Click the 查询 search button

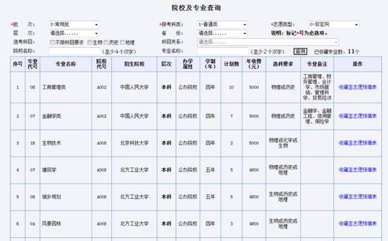[x=301, y=52]
